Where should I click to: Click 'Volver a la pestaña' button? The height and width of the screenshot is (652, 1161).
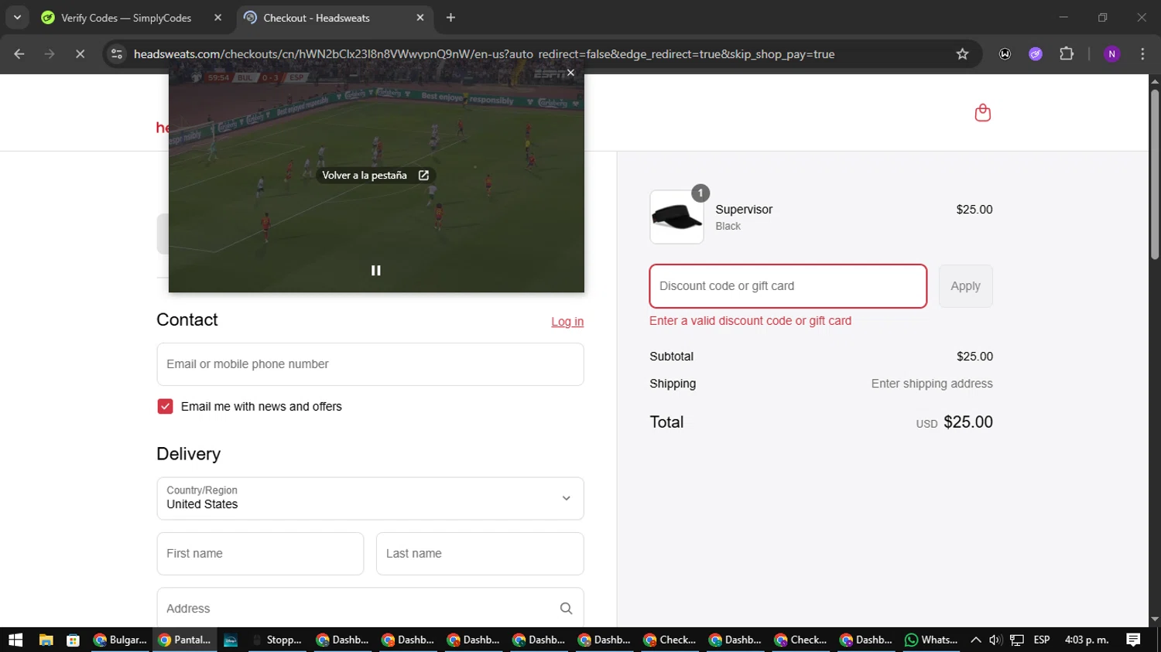click(375, 176)
